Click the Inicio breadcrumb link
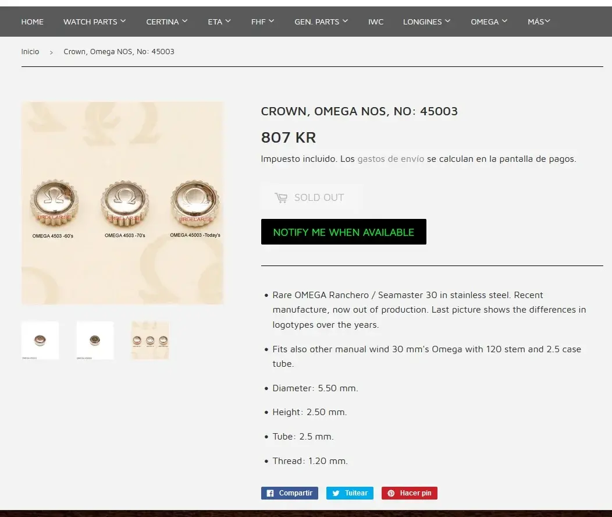The image size is (612, 517). [x=30, y=52]
